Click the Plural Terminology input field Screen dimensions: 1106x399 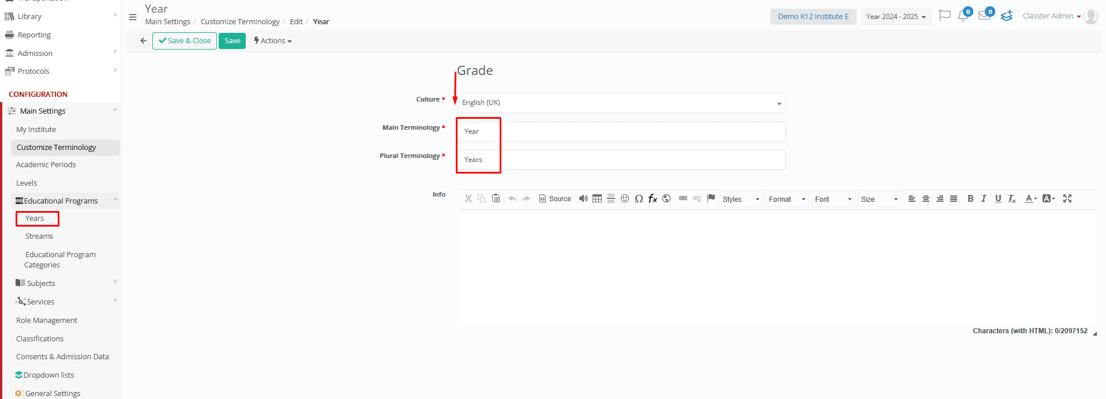(x=621, y=160)
